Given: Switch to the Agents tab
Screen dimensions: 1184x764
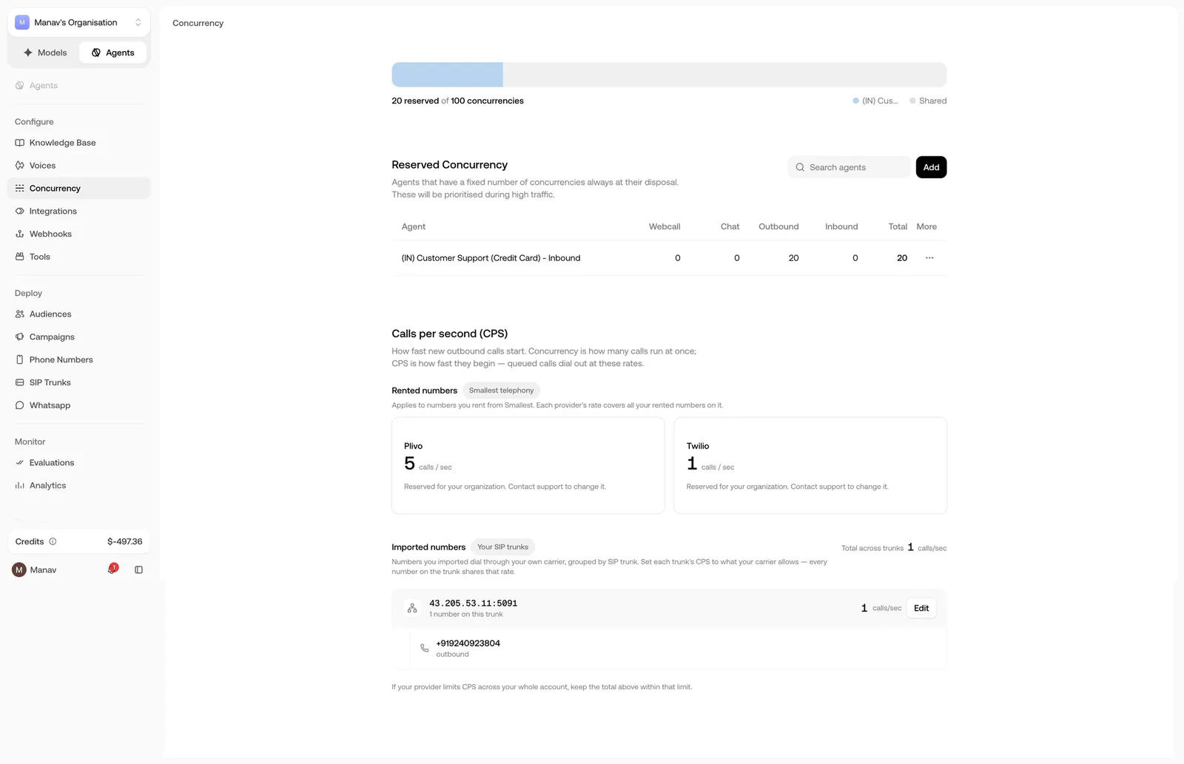Looking at the screenshot, I should (x=112, y=53).
